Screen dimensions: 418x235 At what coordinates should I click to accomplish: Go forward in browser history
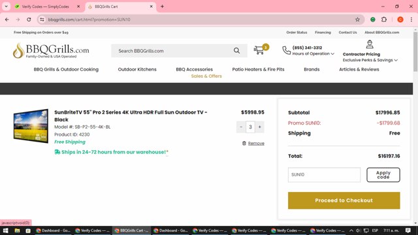(18, 20)
